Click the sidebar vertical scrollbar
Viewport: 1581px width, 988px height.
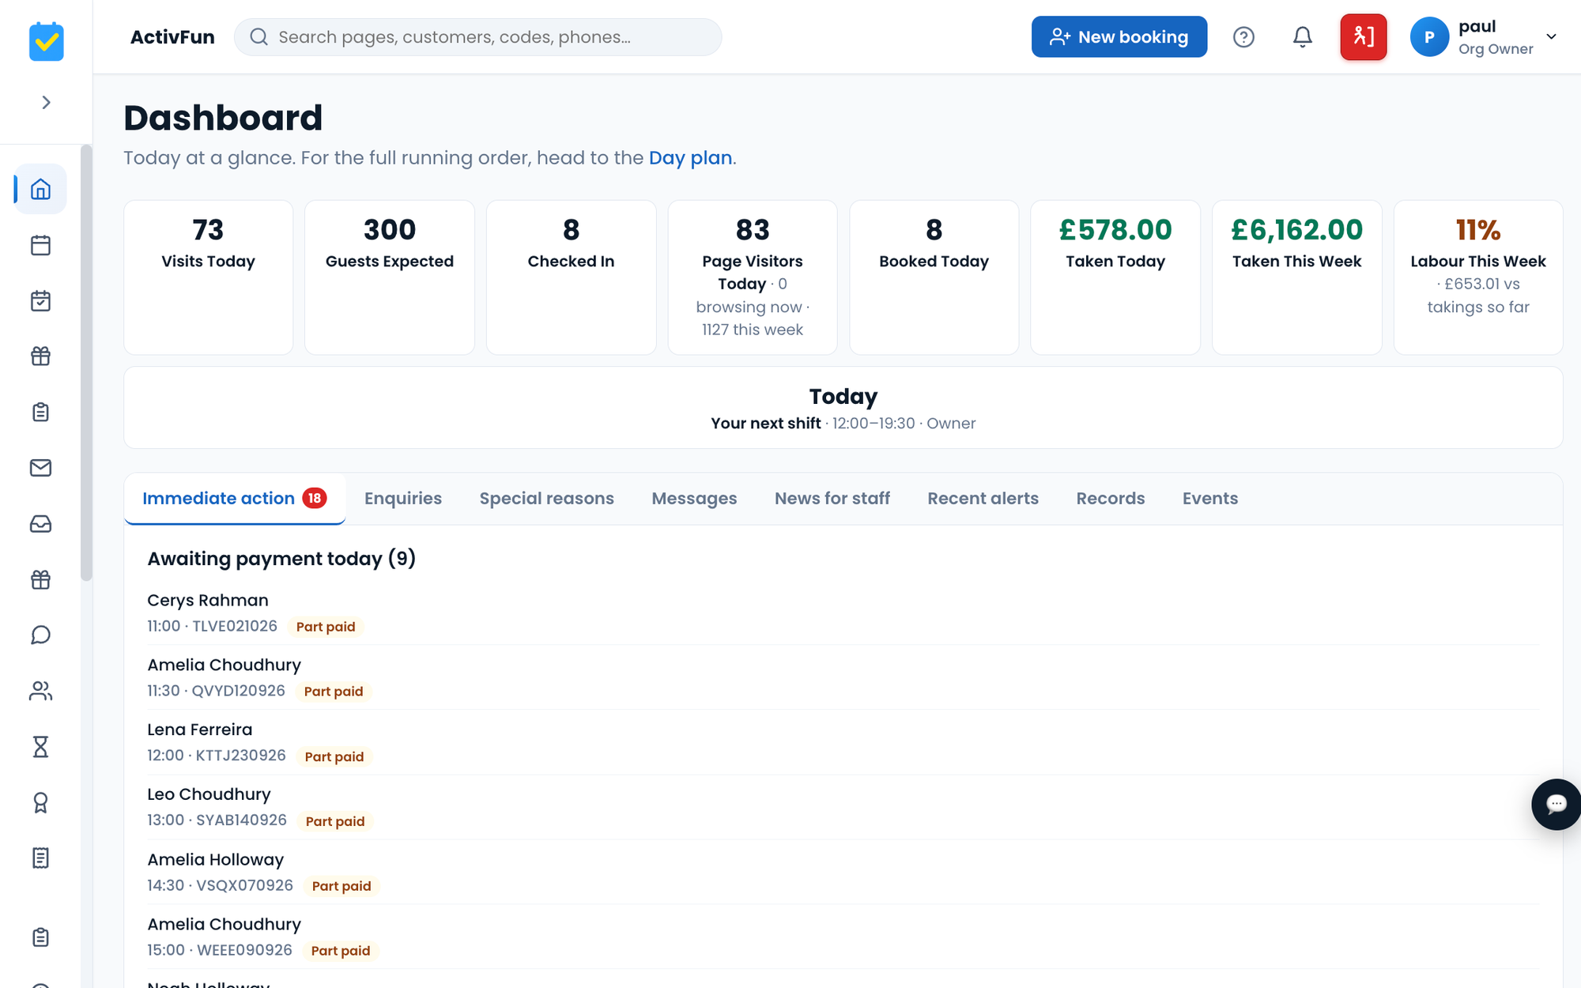(86, 364)
